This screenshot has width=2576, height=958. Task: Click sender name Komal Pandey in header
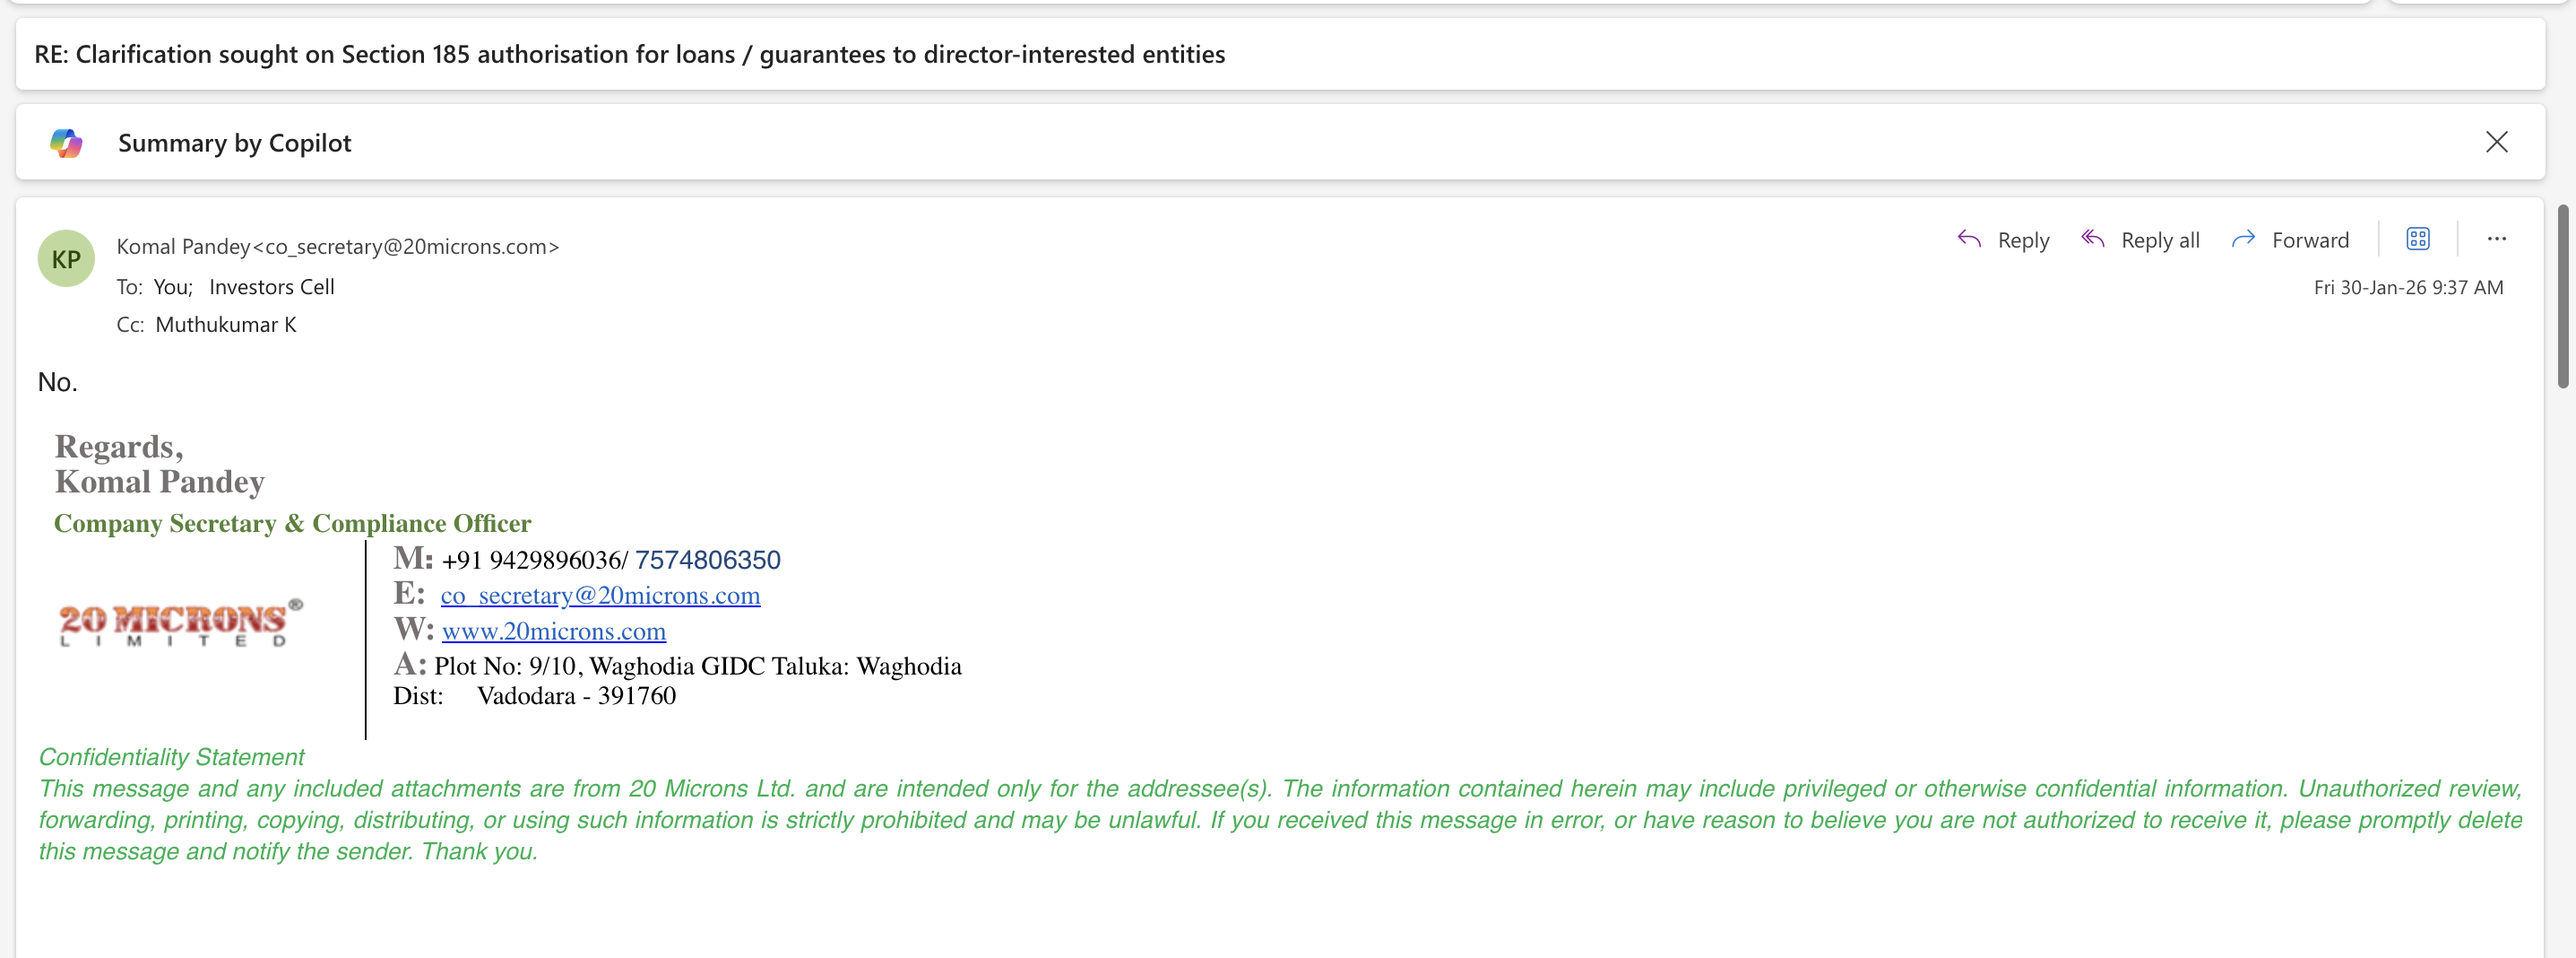(x=183, y=247)
